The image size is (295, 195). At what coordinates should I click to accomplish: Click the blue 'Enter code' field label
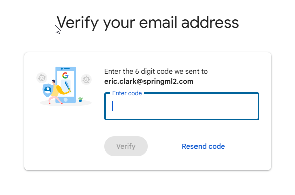[x=127, y=93]
